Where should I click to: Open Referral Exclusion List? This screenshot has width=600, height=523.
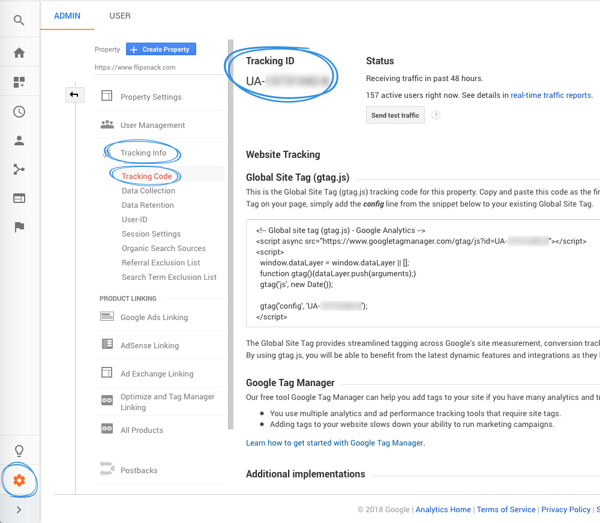[x=161, y=262]
